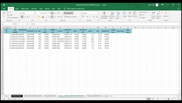182x103 pixels.
Task: Collapse the ribbon with the arrow
Action: (180, 20)
